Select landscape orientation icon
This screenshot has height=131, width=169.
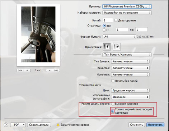117,47
